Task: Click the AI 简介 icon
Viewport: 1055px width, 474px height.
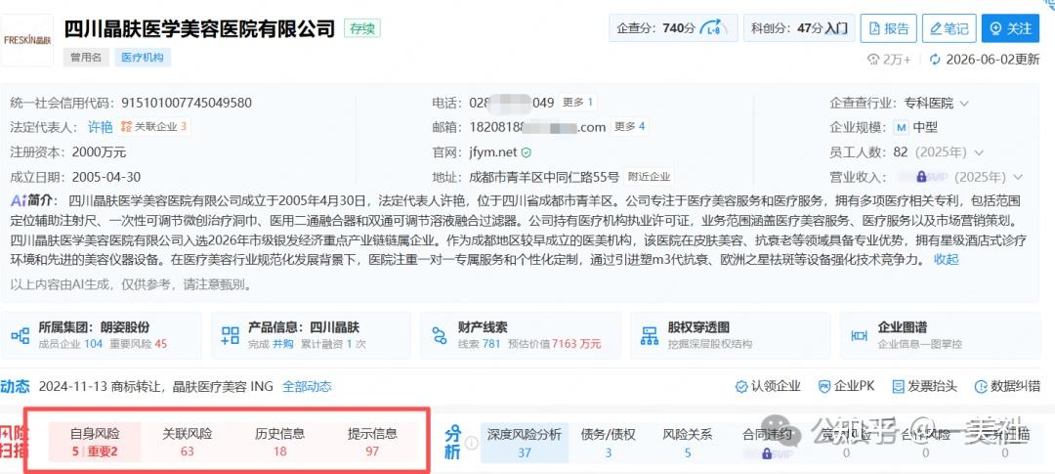Action: pyautogui.click(x=20, y=200)
